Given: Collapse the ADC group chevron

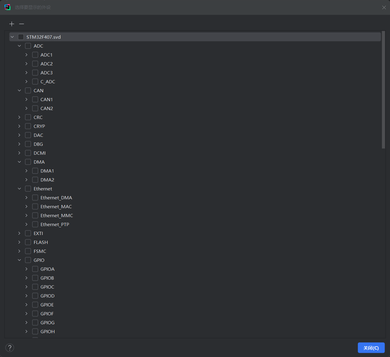Looking at the screenshot, I should tap(19, 46).
